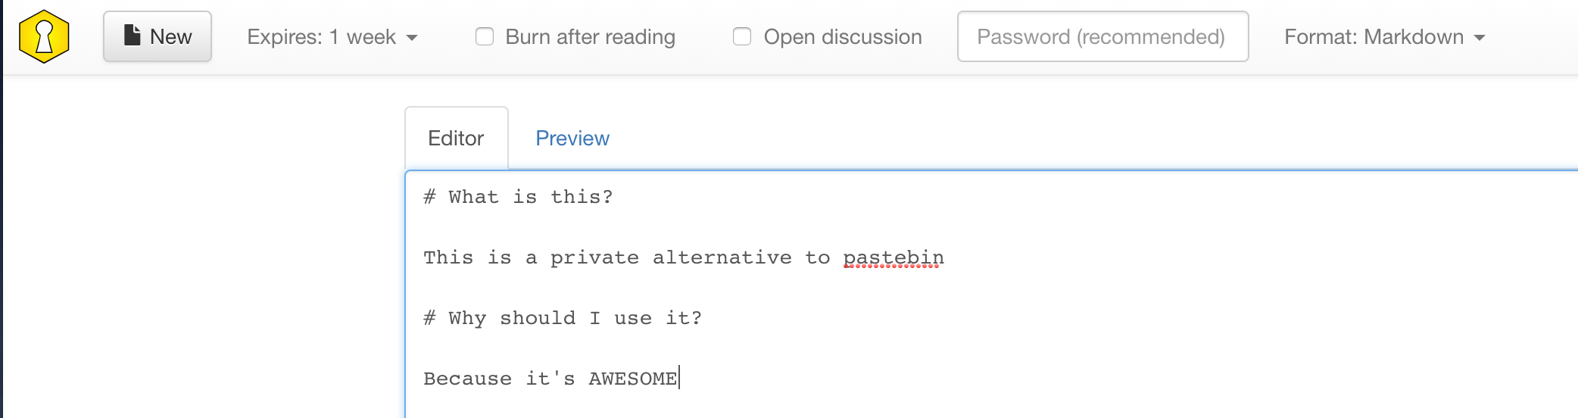Click the caret arrow next to Format
1578x418 pixels.
[1480, 38]
